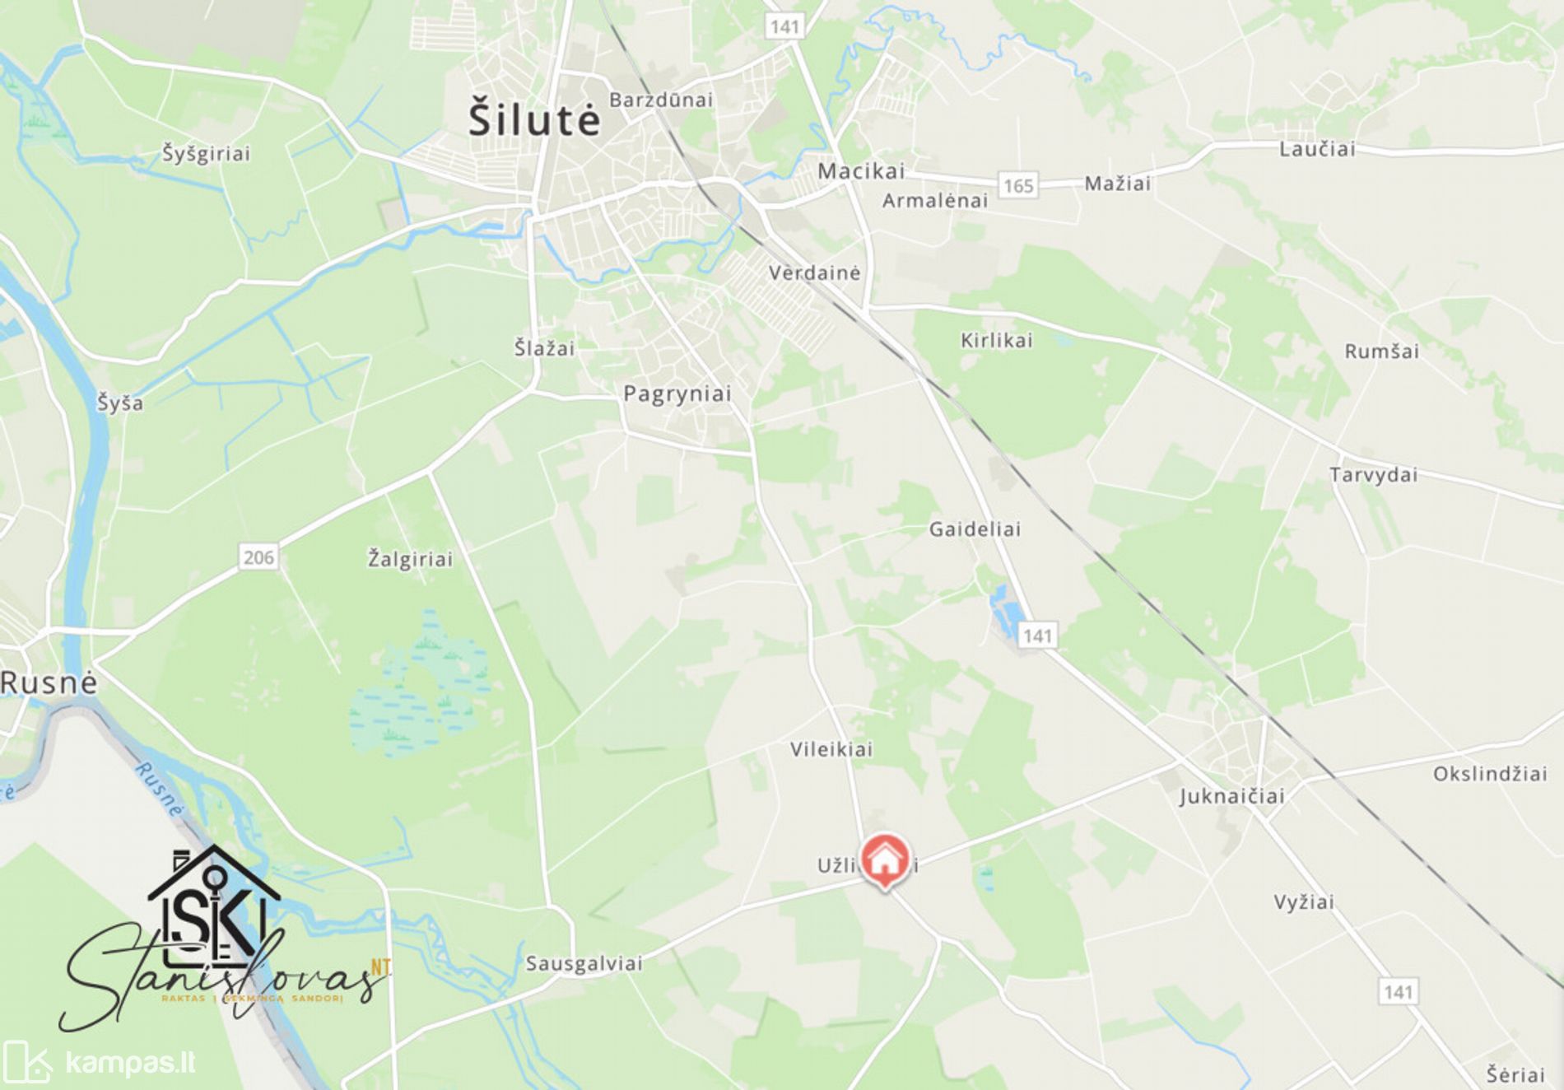This screenshot has width=1564, height=1090.
Task: Click the Macikai label
Action: 861,171
